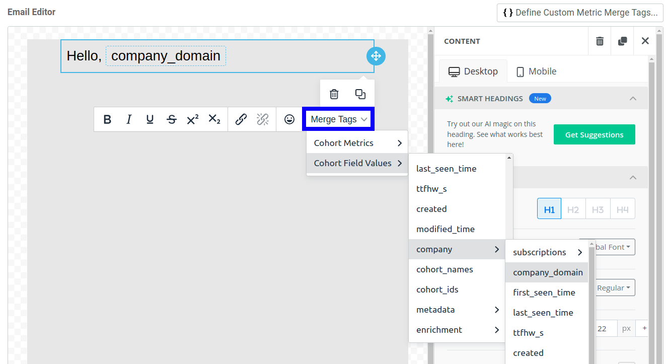Open the Merge Tags dropdown

click(x=338, y=119)
